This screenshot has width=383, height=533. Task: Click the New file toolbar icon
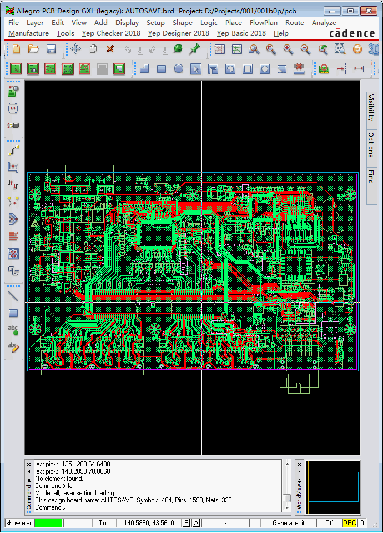16,49
